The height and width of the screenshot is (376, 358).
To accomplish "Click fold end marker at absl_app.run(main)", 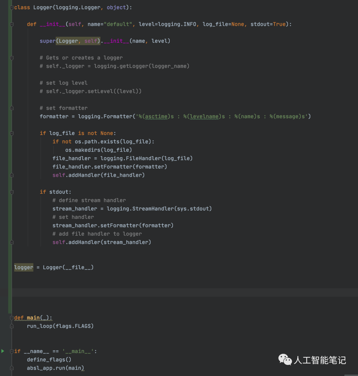I will pos(12,368).
